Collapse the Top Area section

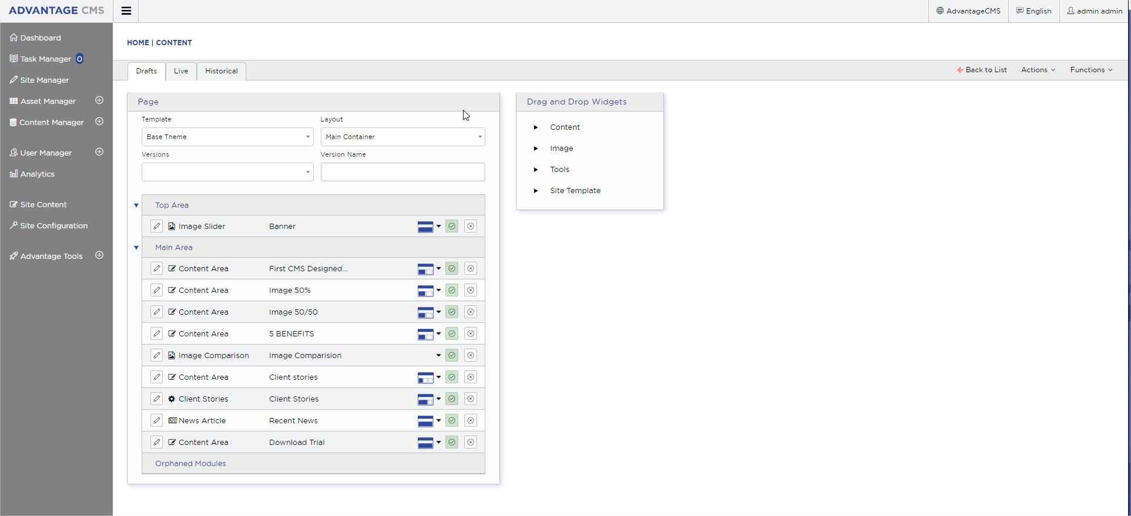coord(136,205)
